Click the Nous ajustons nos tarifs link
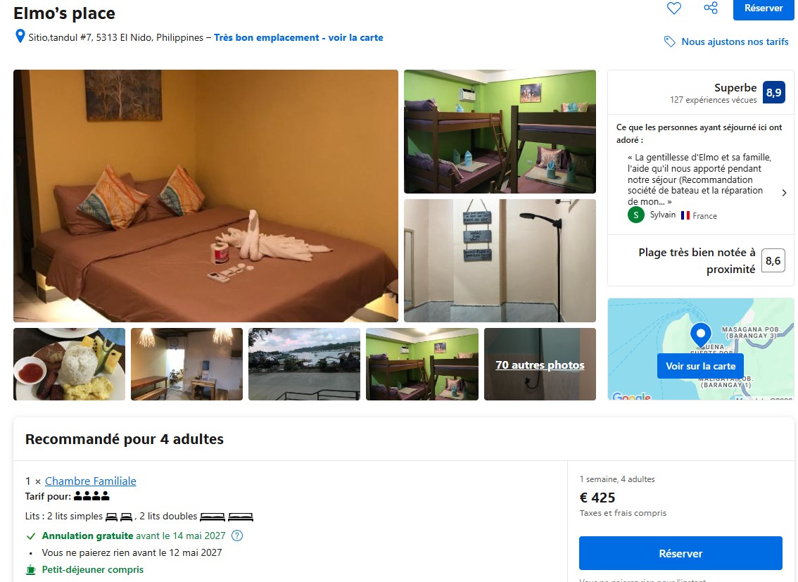The height and width of the screenshot is (582, 798). 735,42
